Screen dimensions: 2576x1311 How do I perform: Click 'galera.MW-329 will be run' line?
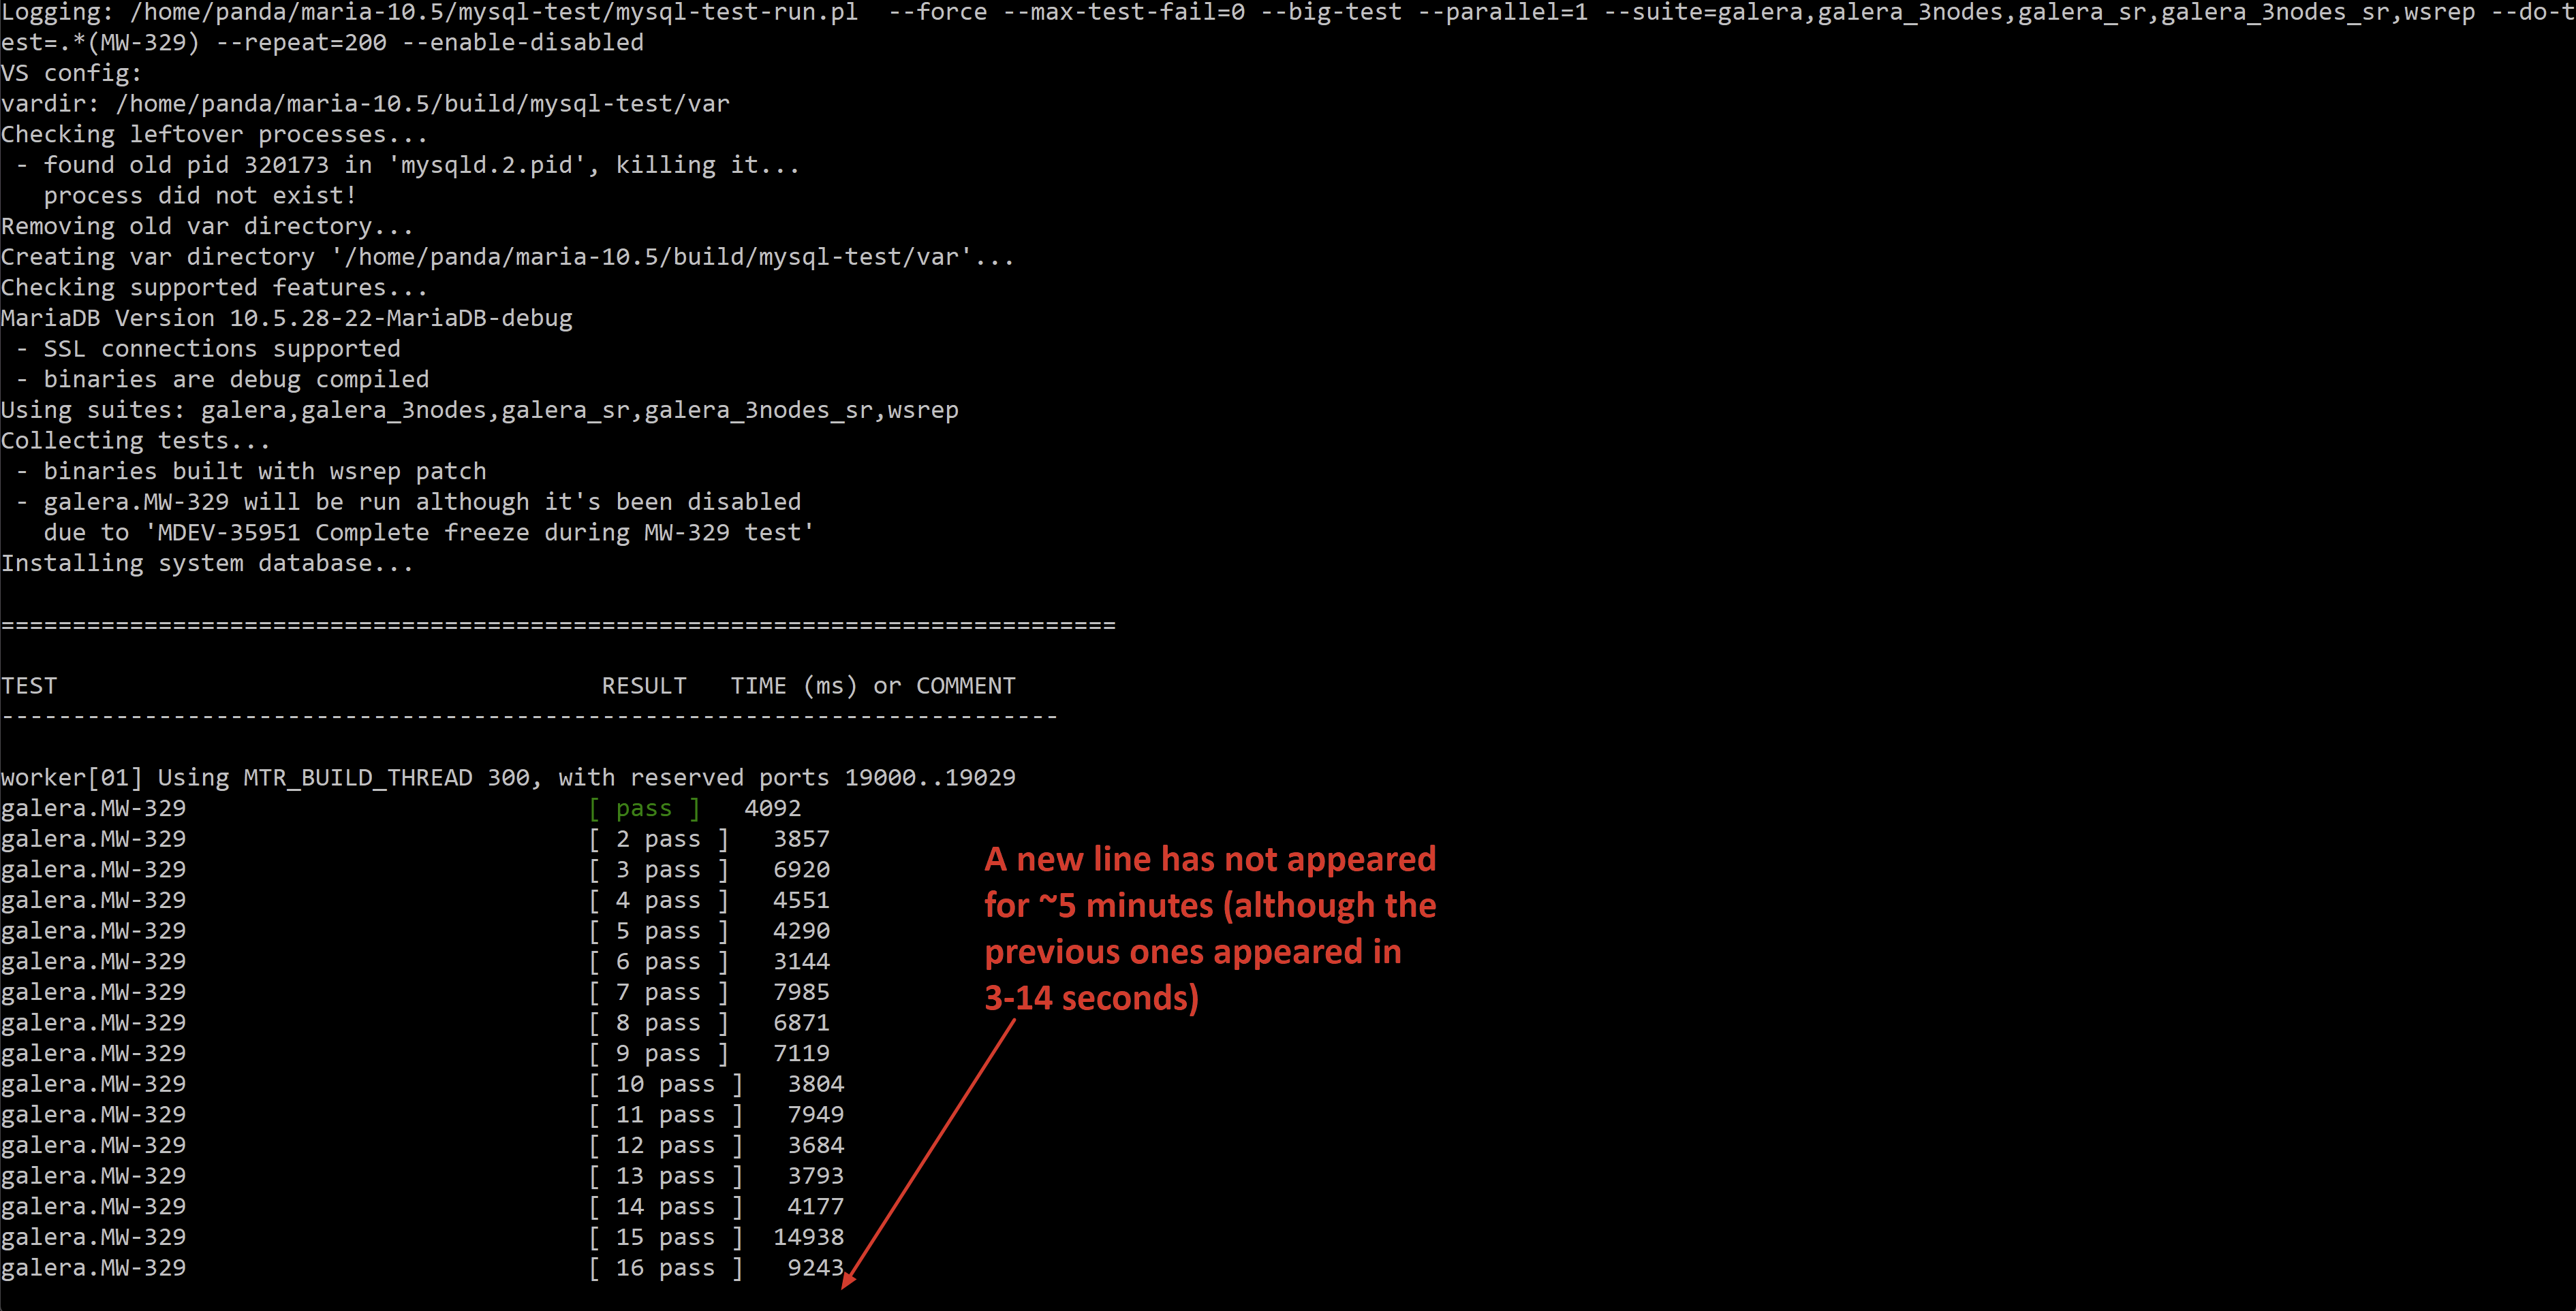[408, 502]
